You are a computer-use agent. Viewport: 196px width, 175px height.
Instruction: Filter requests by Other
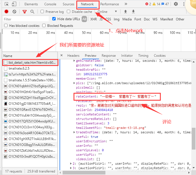tap(180, 19)
